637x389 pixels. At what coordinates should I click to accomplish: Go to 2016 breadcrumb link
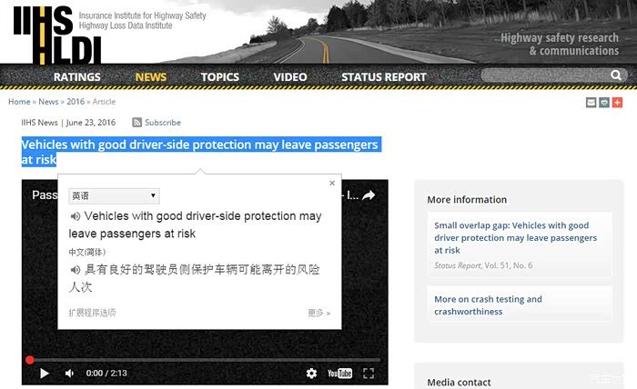point(76,102)
